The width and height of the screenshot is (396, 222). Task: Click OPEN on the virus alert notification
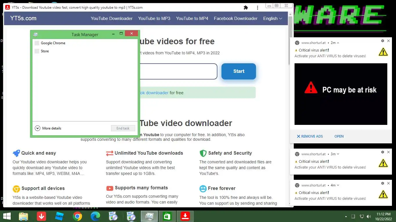[x=339, y=136]
